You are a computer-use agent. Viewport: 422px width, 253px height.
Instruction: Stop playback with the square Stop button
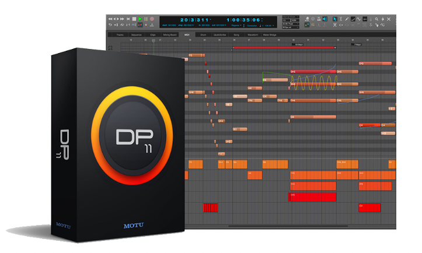tap(134, 19)
